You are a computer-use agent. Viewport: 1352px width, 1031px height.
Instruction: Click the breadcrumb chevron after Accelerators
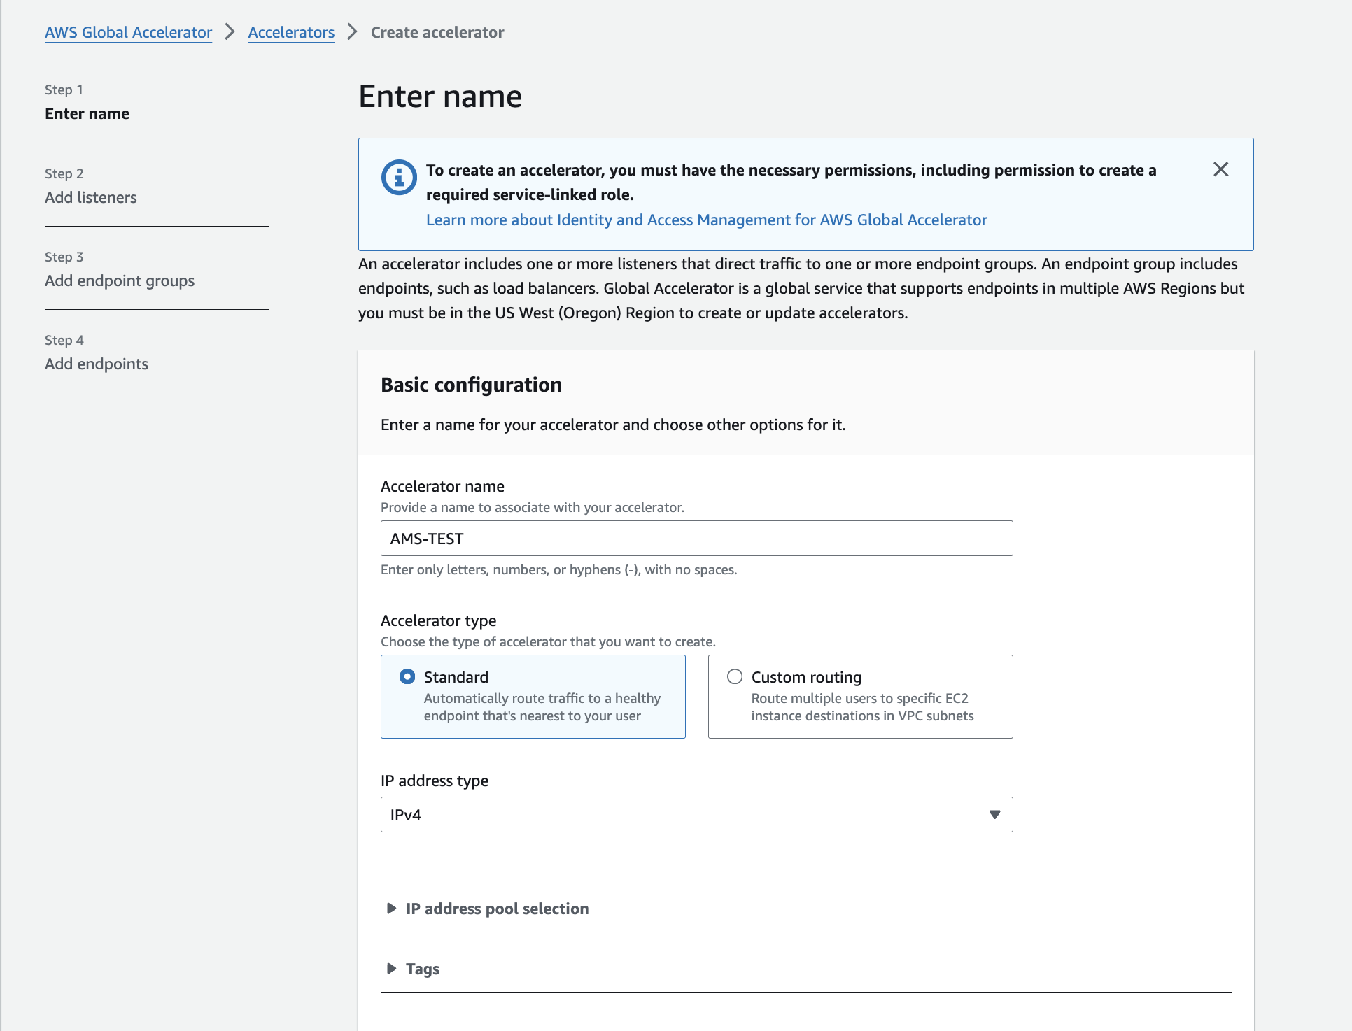point(352,32)
